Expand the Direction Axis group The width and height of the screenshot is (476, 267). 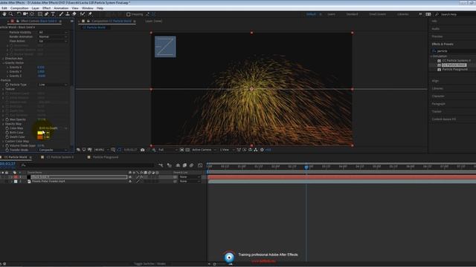tap(3, 59)
